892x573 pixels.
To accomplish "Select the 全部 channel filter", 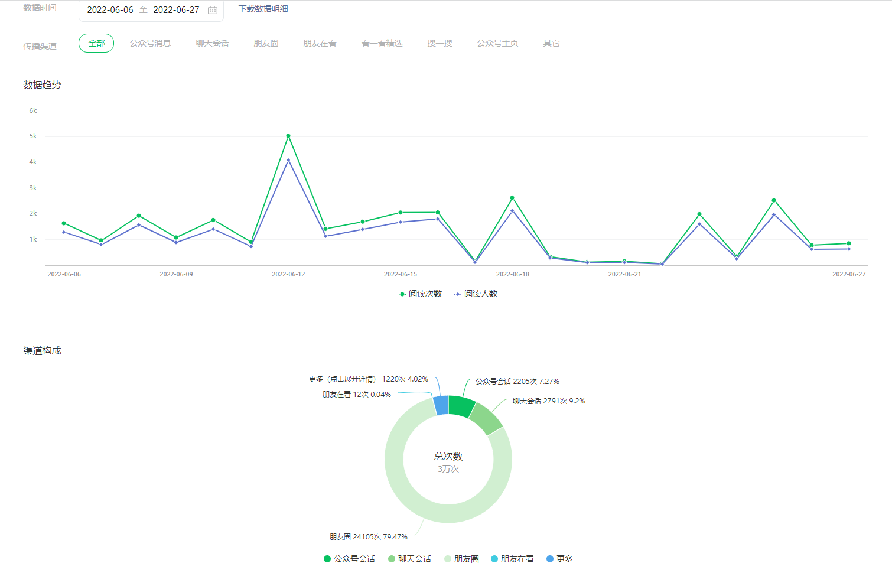I will coord(96,43).
